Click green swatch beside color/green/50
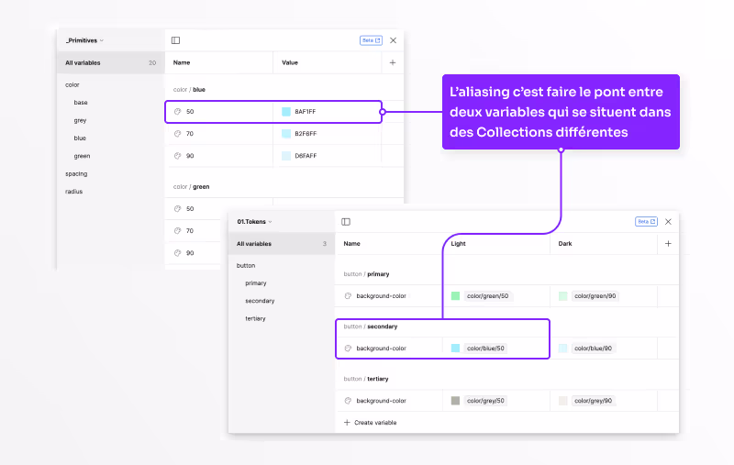Viewport: 734px width, 465px height. pyautogui.click(x=455, y=296)
